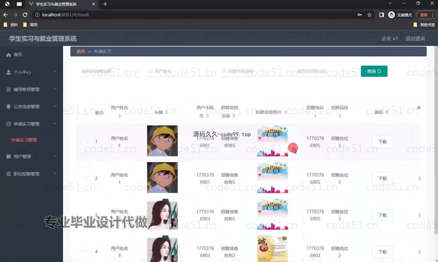Bookmark this page with the star icon
The image size is (438, 262).
tap(370, 15)
